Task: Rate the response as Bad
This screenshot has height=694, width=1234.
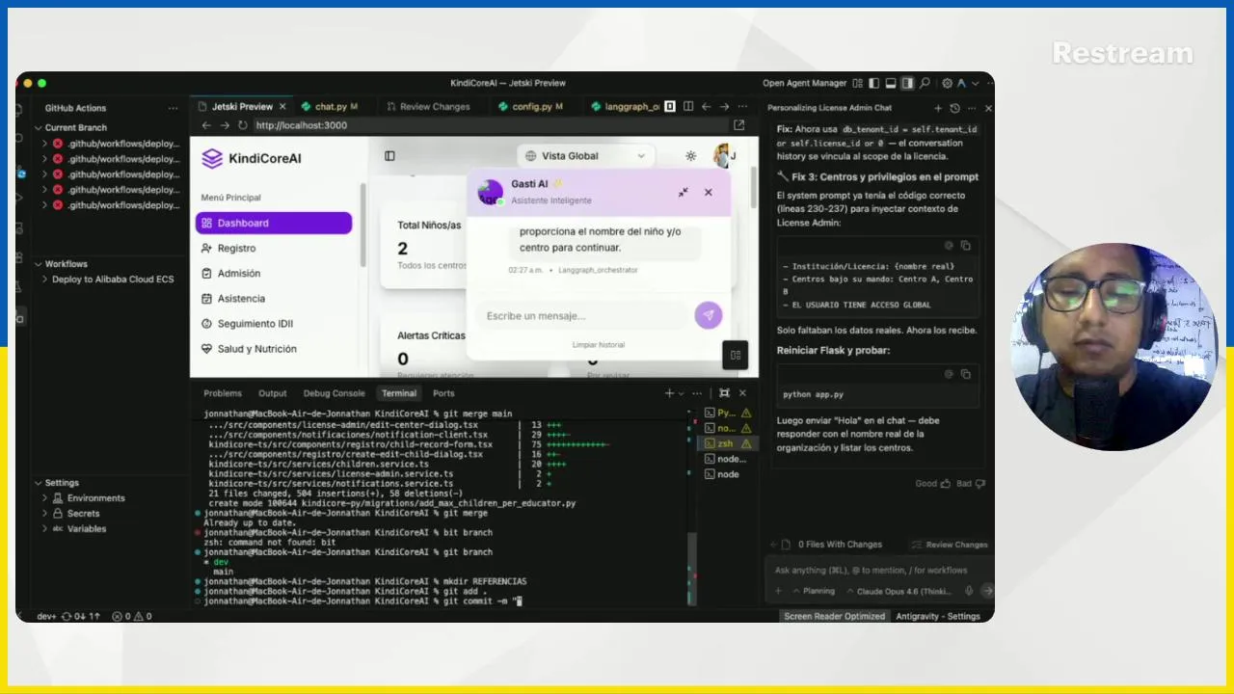Action: [x=971, y=483]
